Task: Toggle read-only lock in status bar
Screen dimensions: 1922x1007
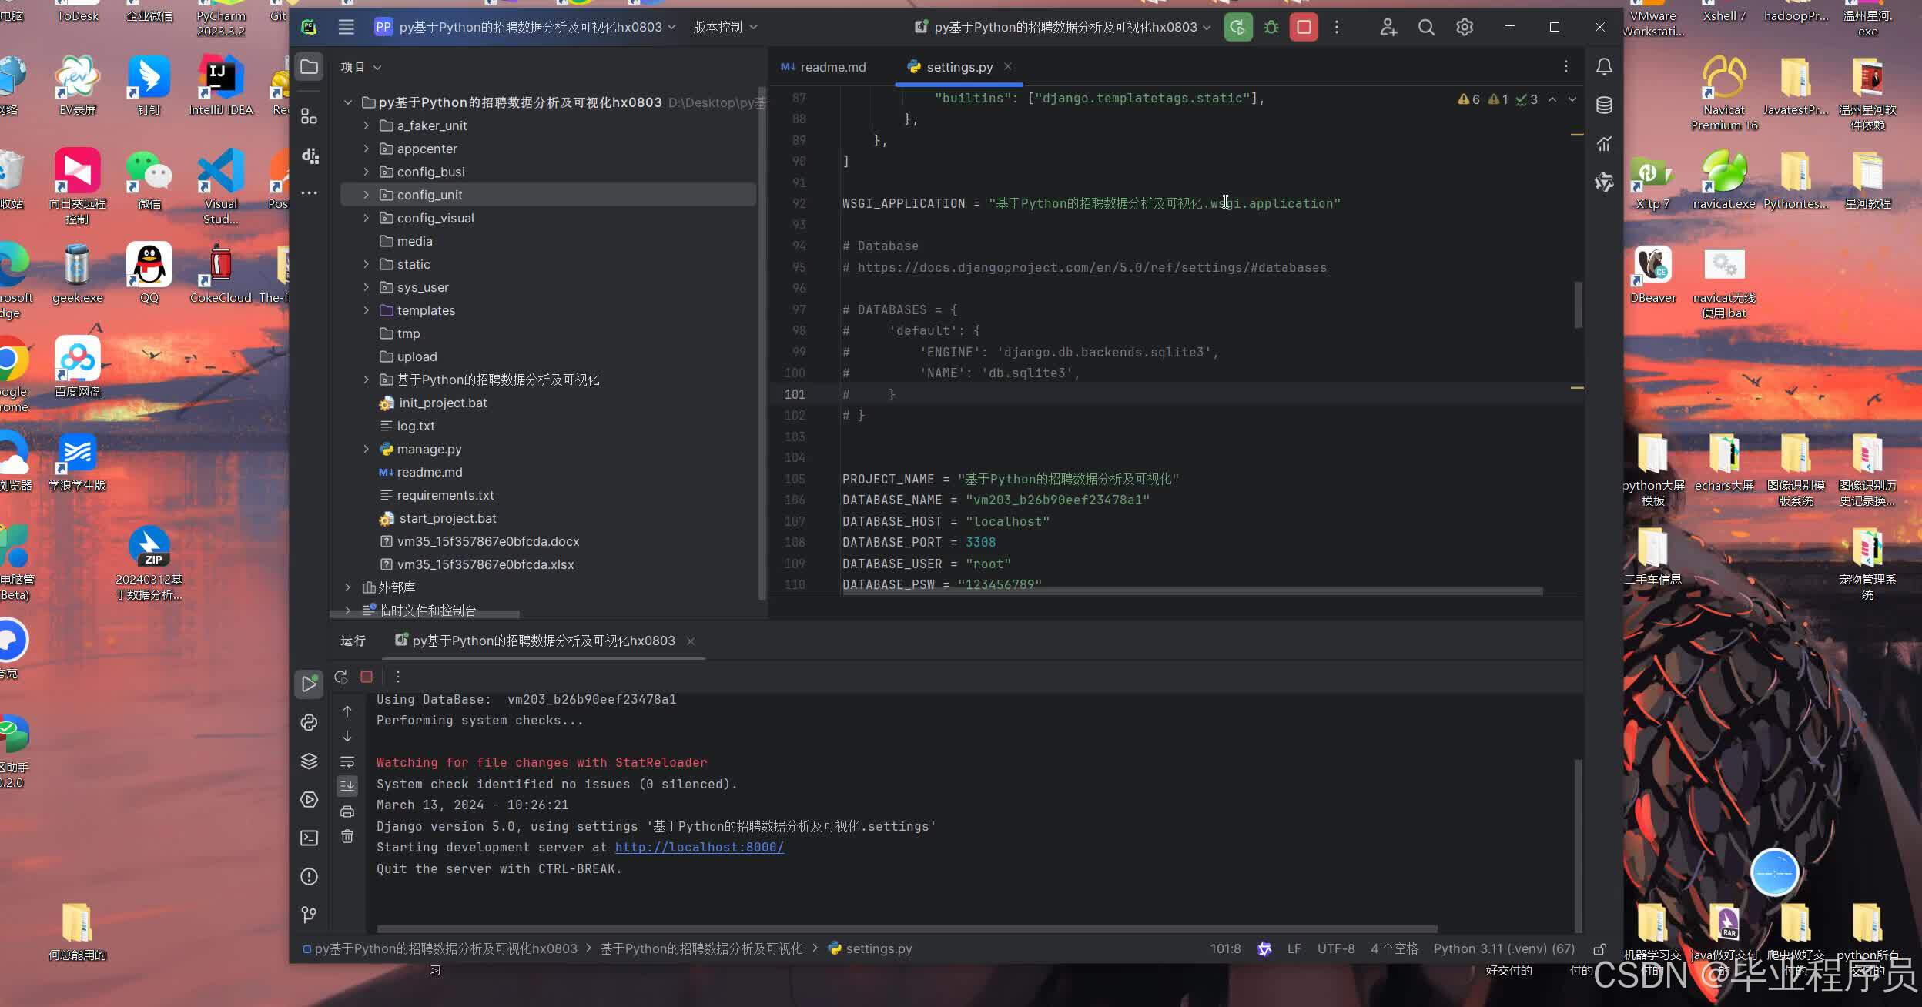Action: [x=1599, y=948]
